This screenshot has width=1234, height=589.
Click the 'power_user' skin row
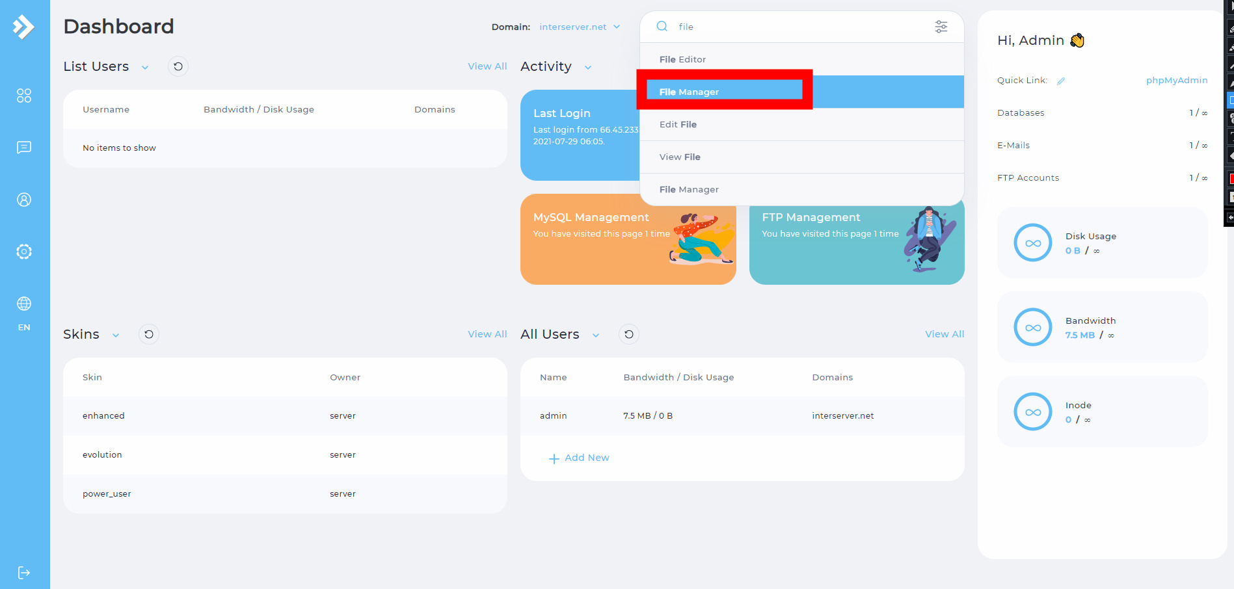point(285,494)
